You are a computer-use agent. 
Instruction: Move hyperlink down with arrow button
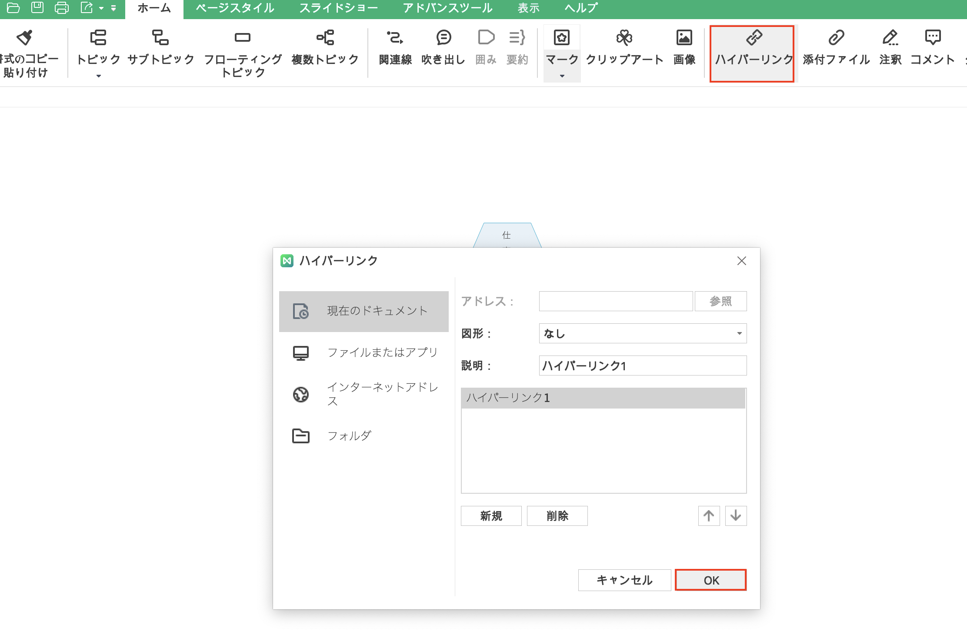[x=736, y=516]
